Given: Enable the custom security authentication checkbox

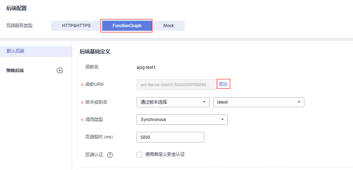Looking at the screenshot, I should [x=139, y=154].
